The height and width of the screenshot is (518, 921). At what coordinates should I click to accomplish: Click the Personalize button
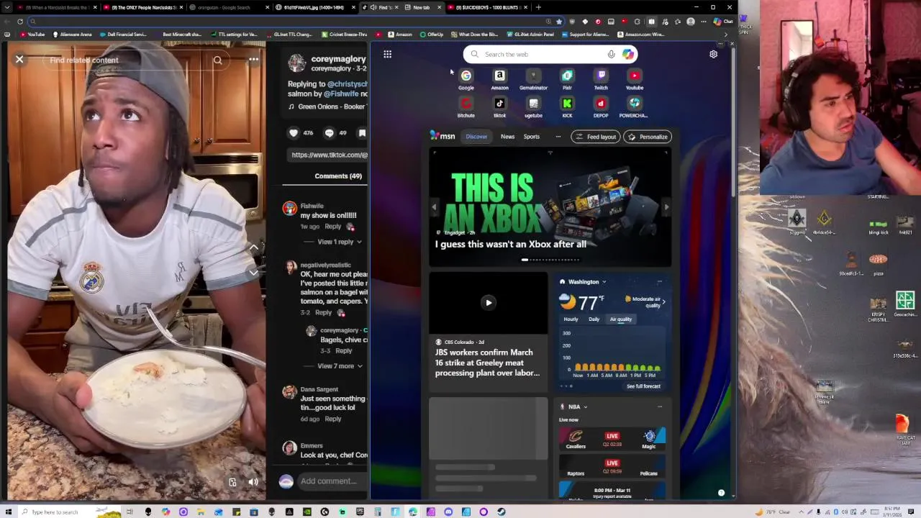648,137
